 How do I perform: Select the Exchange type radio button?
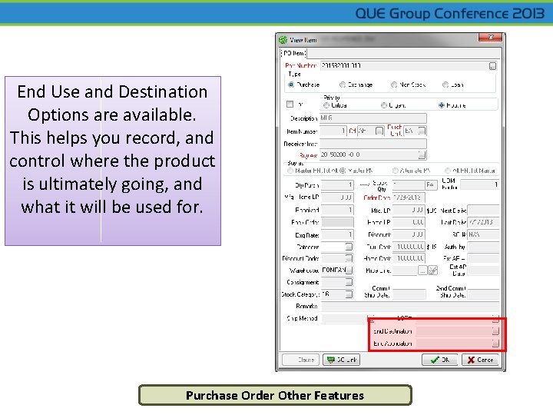point(342,85)
